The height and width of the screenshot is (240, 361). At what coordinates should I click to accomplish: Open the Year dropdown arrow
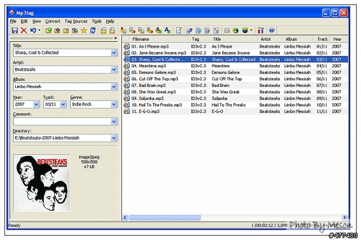[x=36, y=104]
